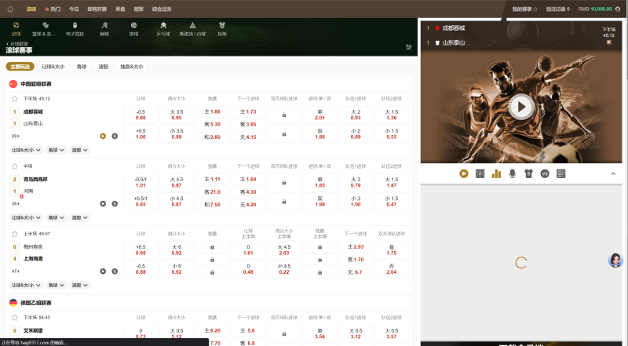This screenshot has height=346, width=628.
Task: Open 投注记录 bet history link
Action: click(x=557, y=9)
